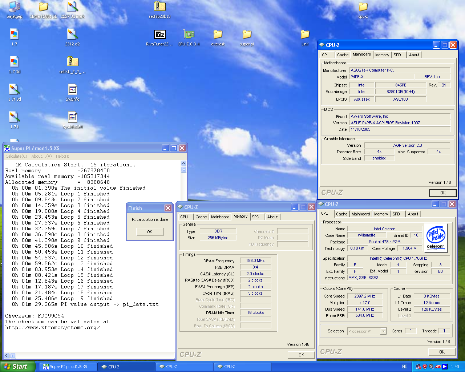The height and width of the screenshot is (372, 465).
Task: Open the Calculate(C) menu in Super PI
Action: [x=16, y=156]
